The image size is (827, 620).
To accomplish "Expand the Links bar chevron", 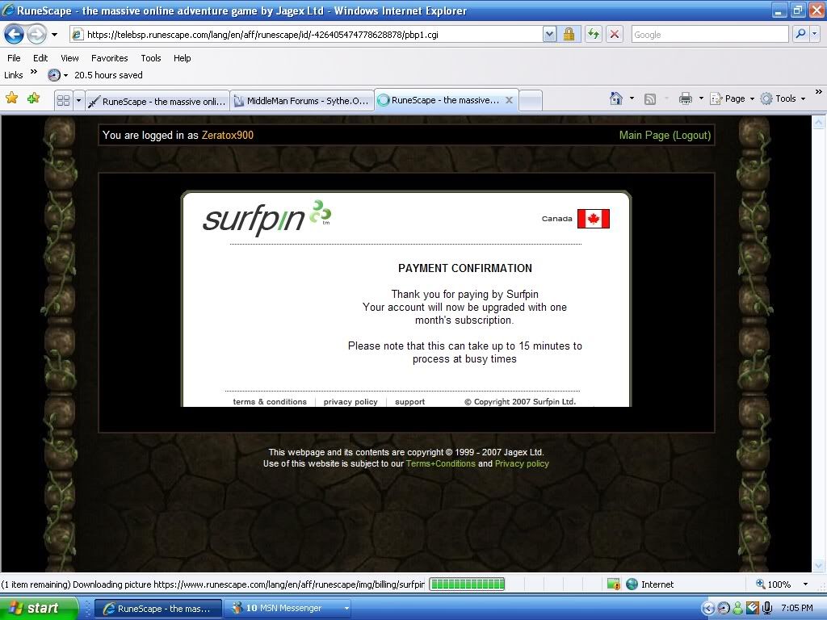I will (x=34, y=72).
